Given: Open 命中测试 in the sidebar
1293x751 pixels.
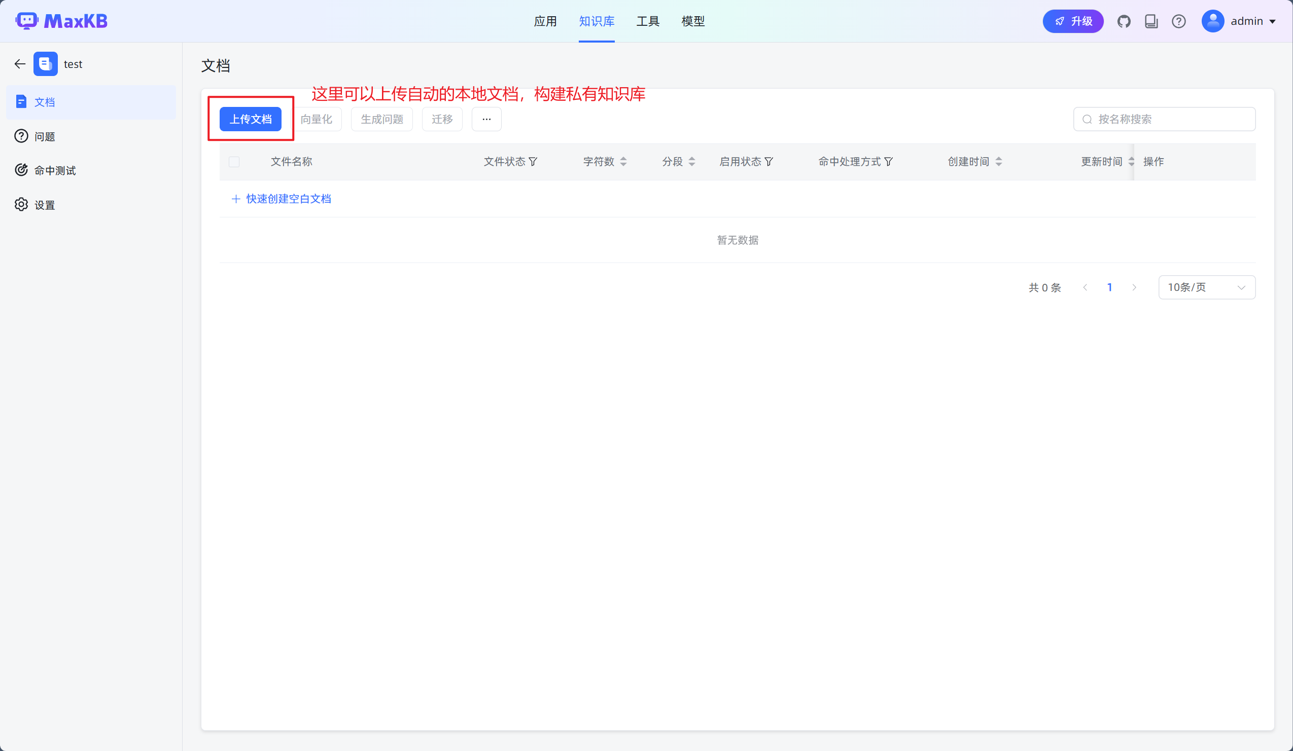Looking at the screenshot, I should tap(54, 171).
